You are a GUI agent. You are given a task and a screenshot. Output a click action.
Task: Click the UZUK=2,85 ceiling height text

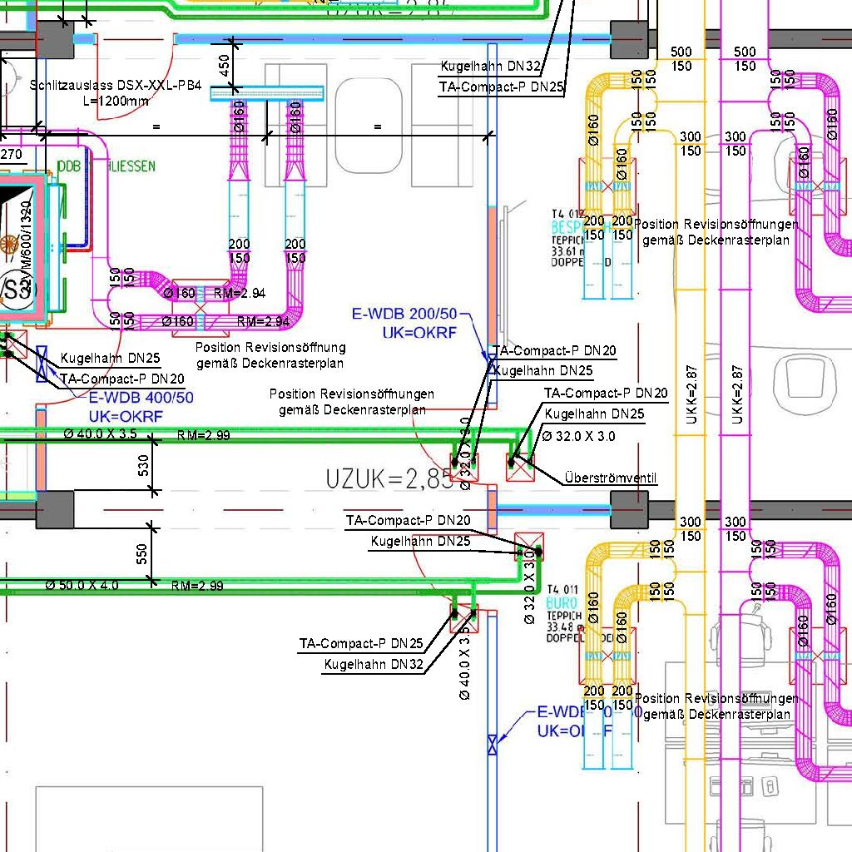click(389, 478)
